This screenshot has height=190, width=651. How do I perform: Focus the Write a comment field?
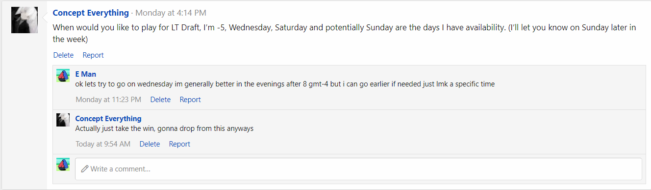point(358,169)
